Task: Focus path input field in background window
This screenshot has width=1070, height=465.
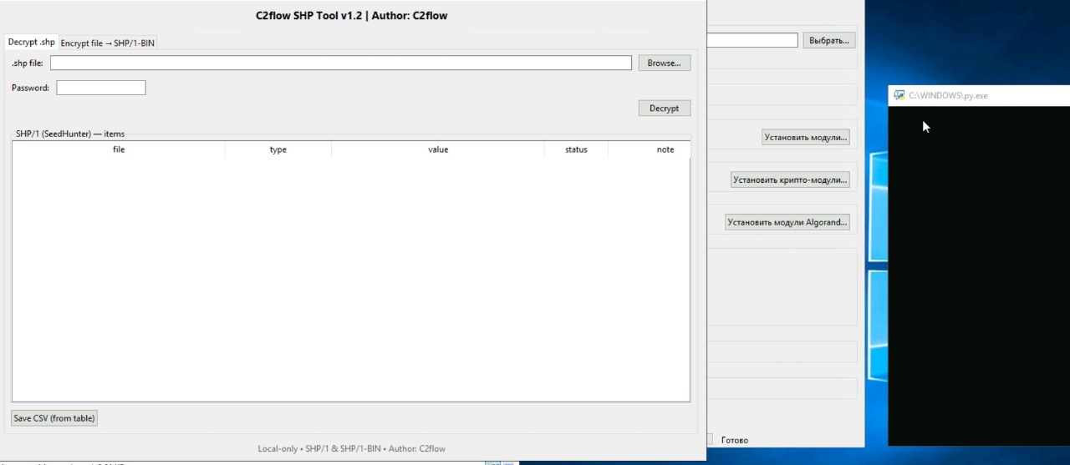Action: (752, 40)
